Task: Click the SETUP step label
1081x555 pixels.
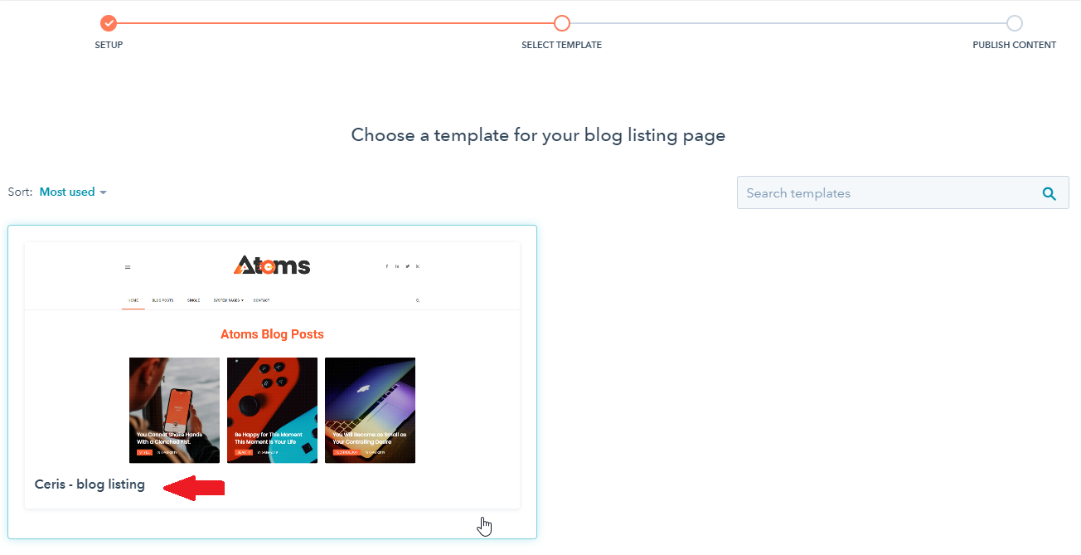Action: click(x=109, y=45)
